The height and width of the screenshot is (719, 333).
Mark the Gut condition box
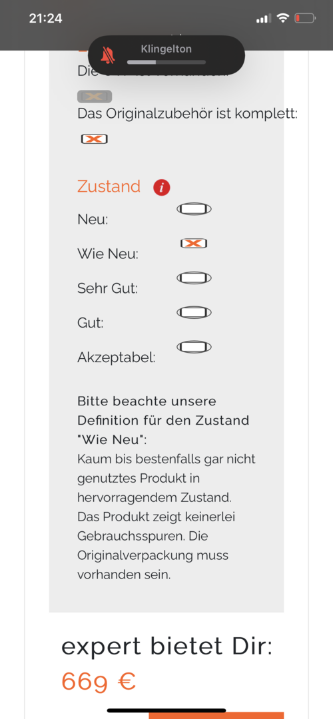[x=194, y=312]
